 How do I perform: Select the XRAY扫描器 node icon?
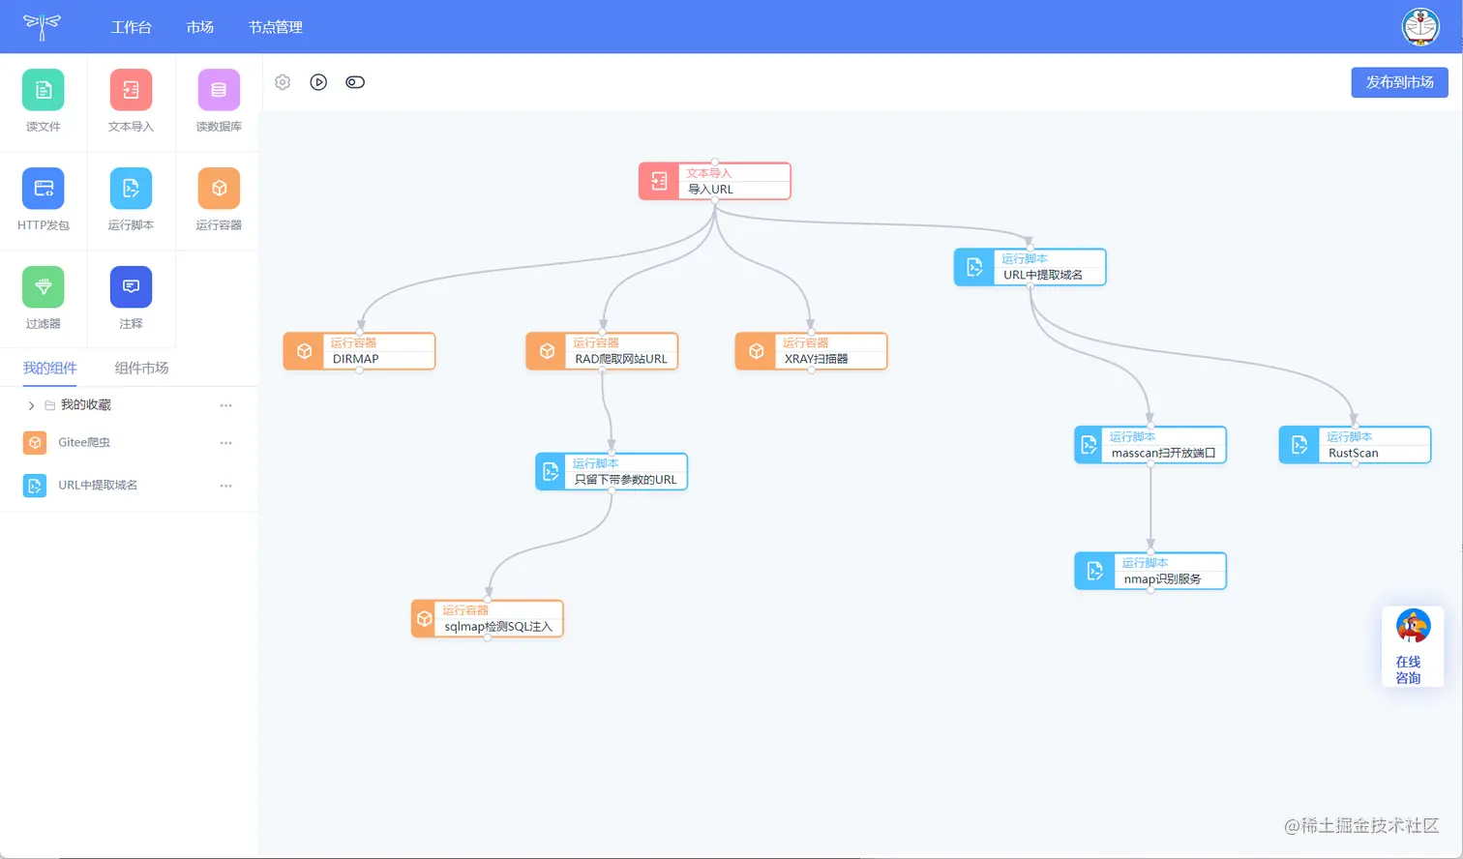point(756,351)
